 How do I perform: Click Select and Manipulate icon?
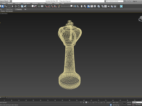pos(39,6)
